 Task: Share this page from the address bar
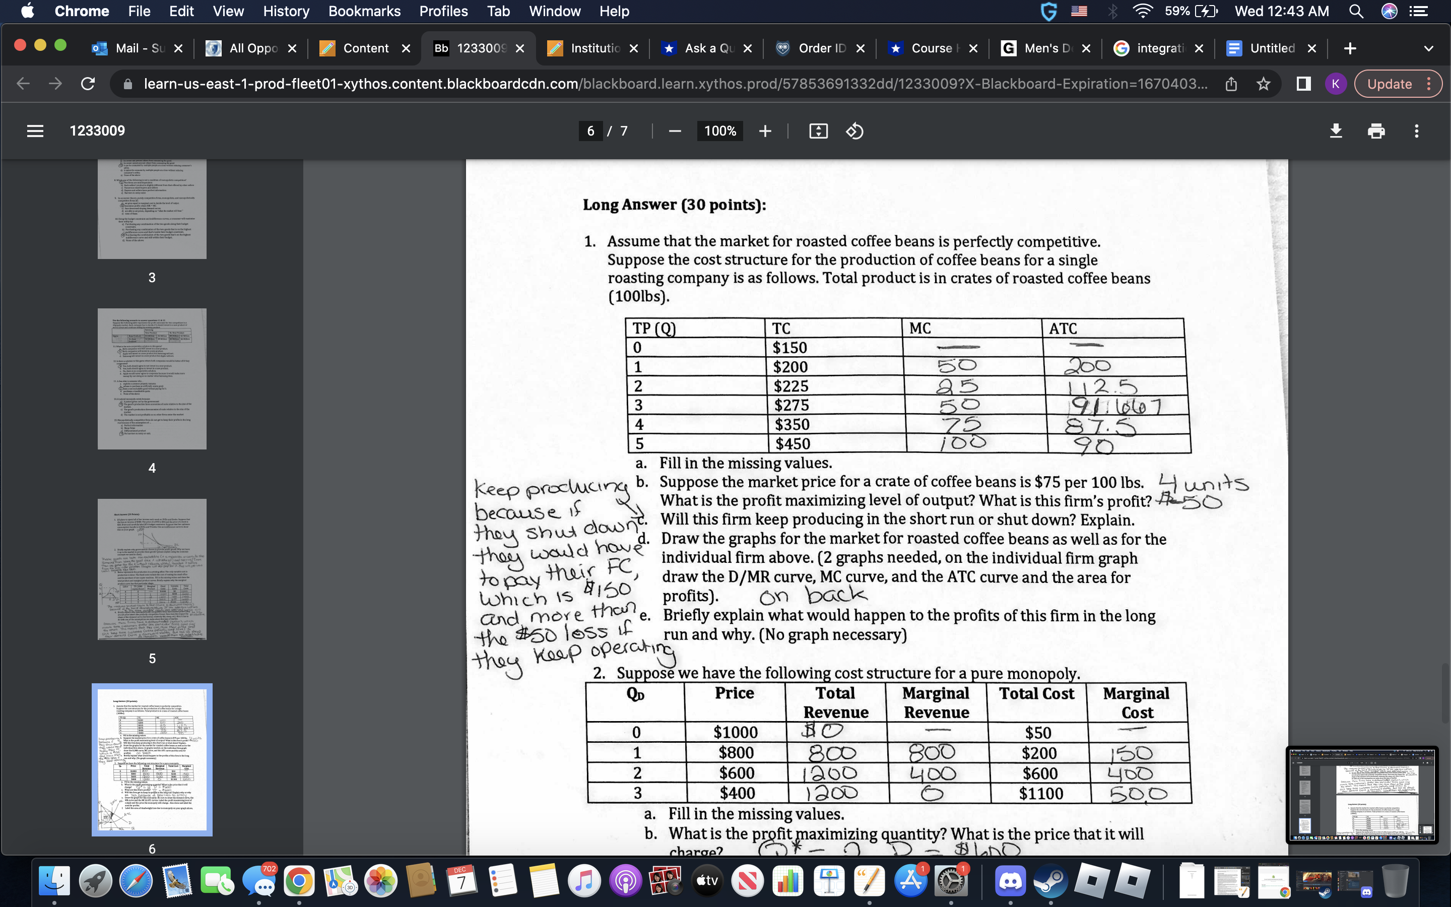tap(1231, 84)
